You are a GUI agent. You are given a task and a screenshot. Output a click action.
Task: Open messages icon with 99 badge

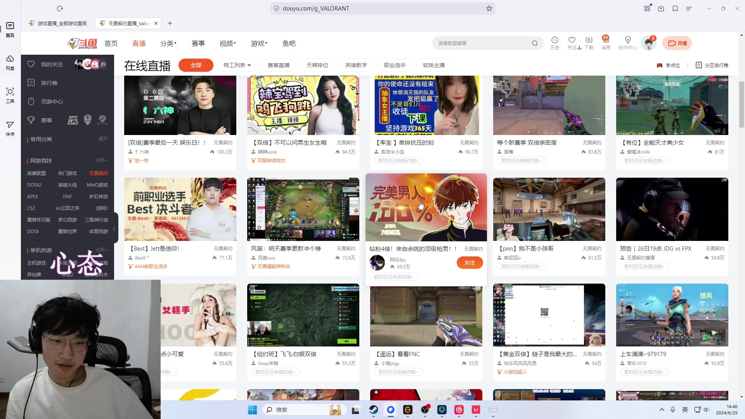tap(605, 40)
